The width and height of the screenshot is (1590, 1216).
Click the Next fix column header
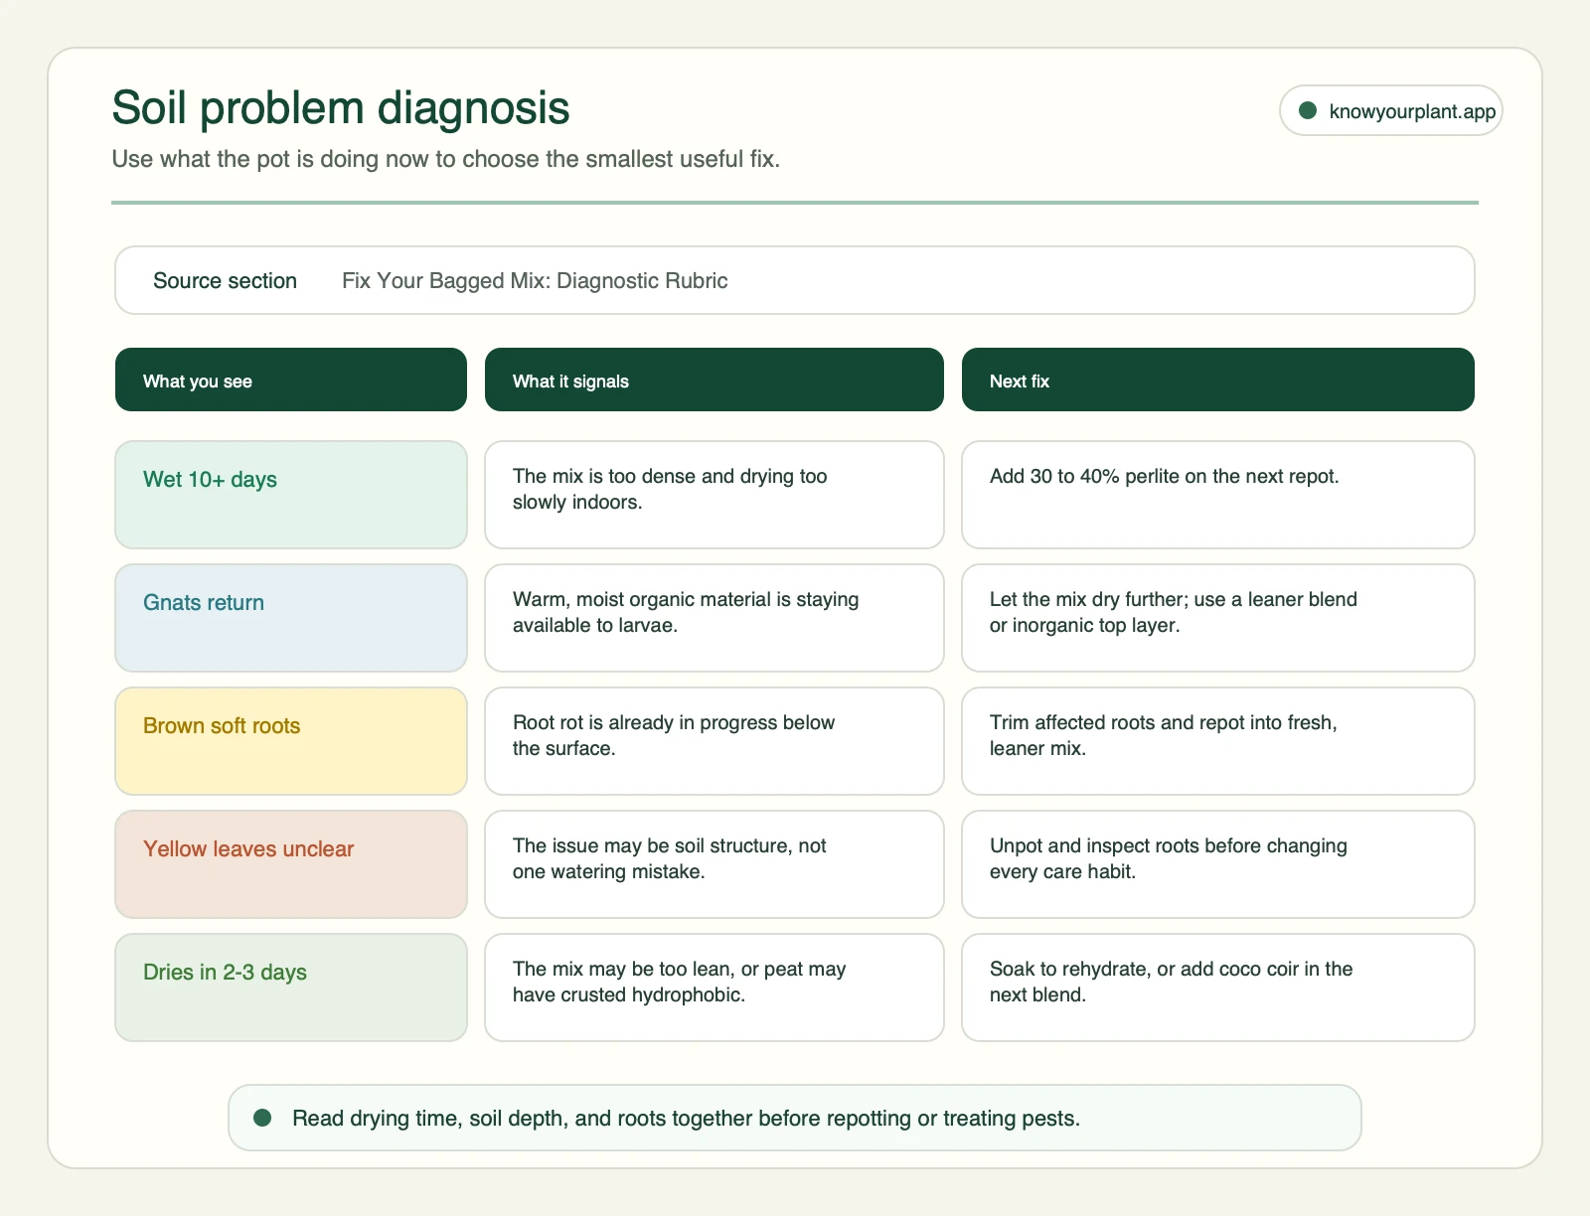pos(1218,380)
